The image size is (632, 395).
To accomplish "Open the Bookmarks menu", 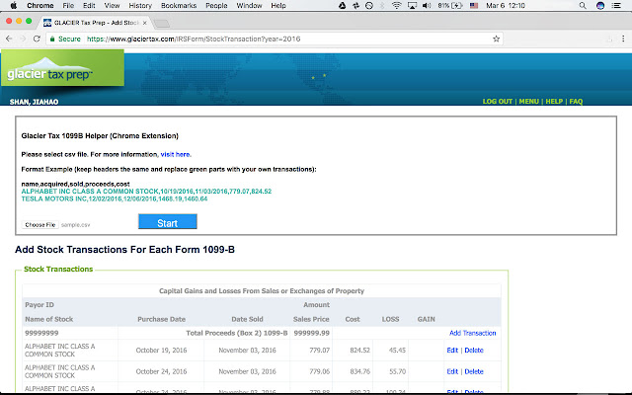I will tap(179, 6).
